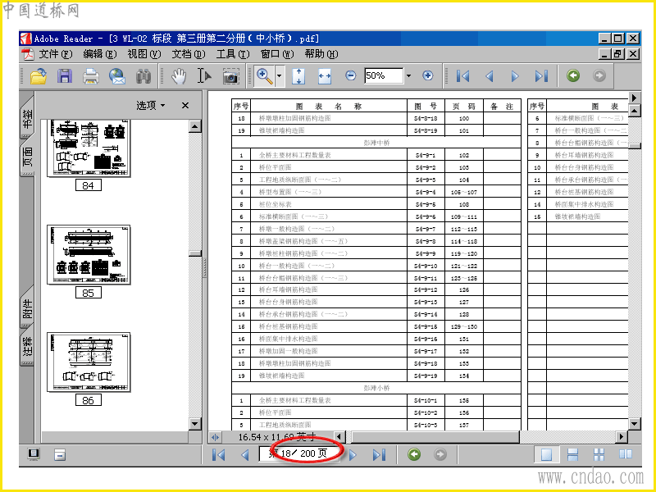This screenshot has height=492, width=656.
Task: Switch to the 书签 bookmarks tab
Action: tap(27, 117)
